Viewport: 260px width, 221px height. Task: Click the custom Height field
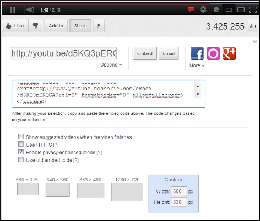[x=179, y=202]
